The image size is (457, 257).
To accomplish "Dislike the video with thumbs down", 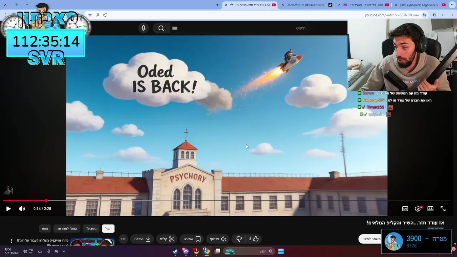I will (239, 239).
